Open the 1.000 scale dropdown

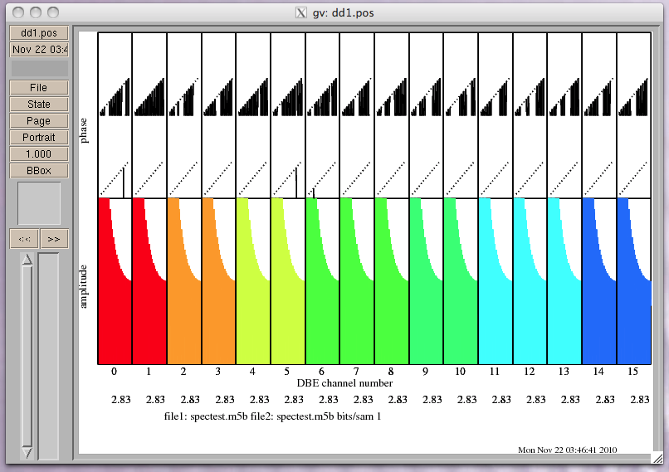coord(39,154)
